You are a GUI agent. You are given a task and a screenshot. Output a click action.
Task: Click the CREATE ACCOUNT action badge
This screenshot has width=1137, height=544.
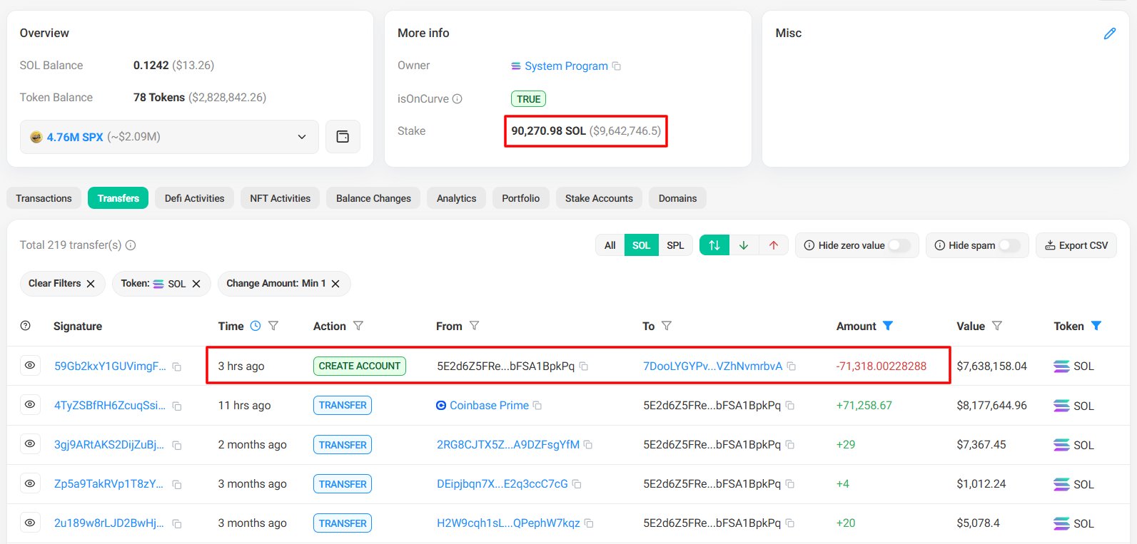point(360,366)
